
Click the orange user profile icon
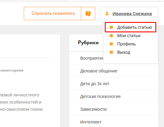coord(107,14)
